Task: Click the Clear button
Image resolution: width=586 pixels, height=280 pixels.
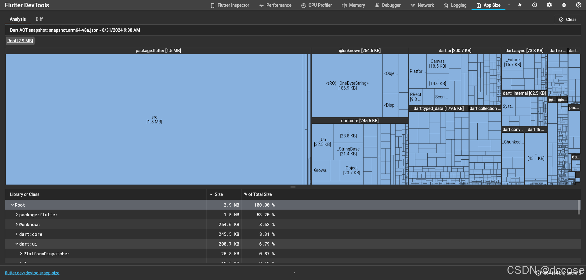Action: [567, 19]
